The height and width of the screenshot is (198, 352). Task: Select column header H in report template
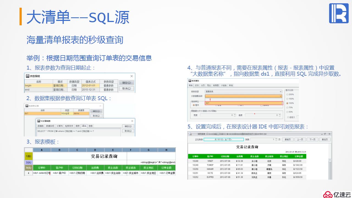(167, 150)
